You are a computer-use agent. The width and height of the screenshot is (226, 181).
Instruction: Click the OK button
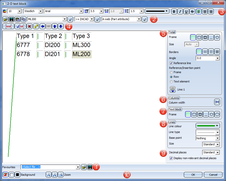pyautogui.click(x=193, y=175)
